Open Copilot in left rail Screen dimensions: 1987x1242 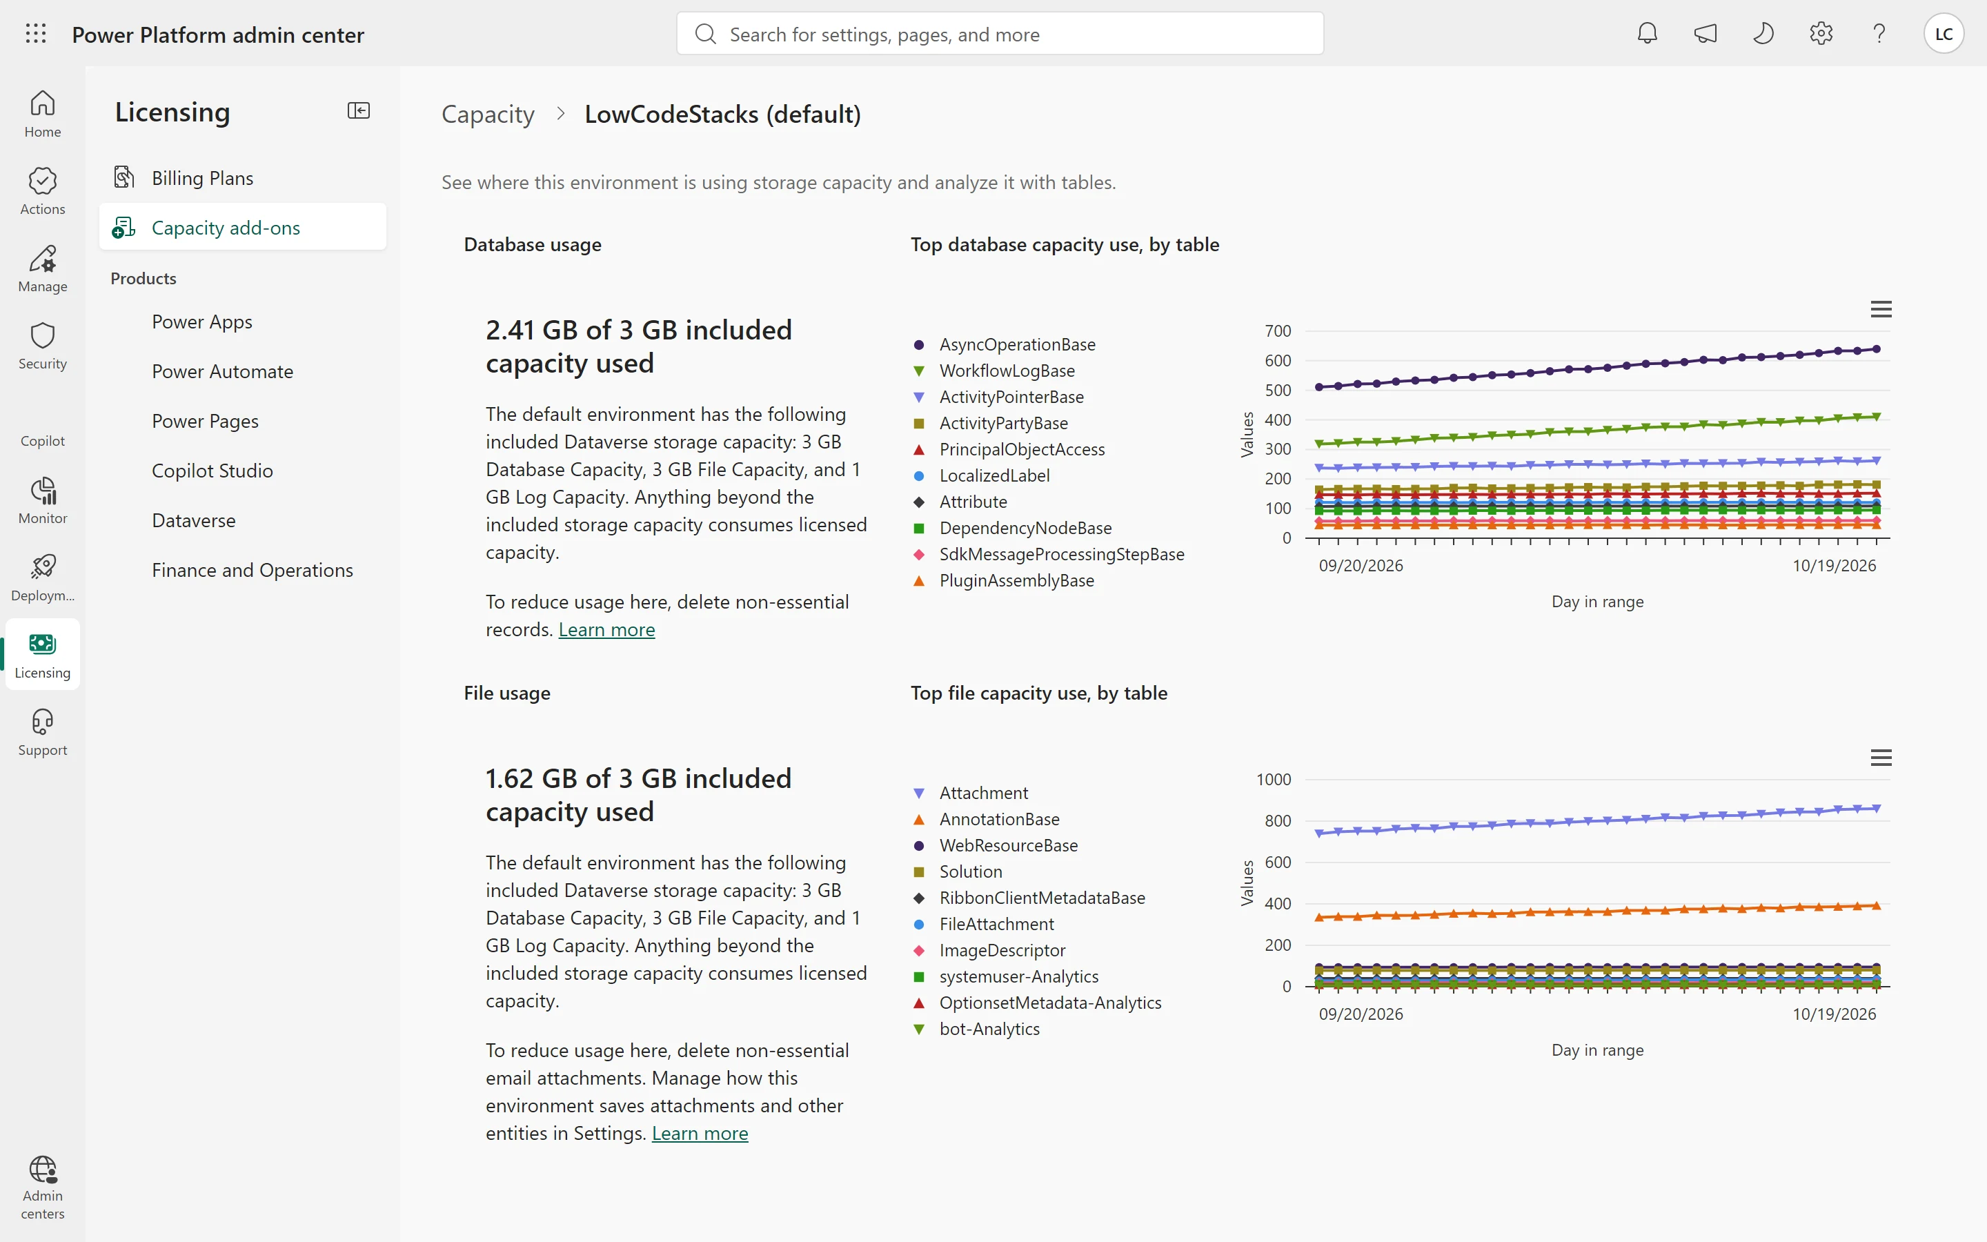43,423
